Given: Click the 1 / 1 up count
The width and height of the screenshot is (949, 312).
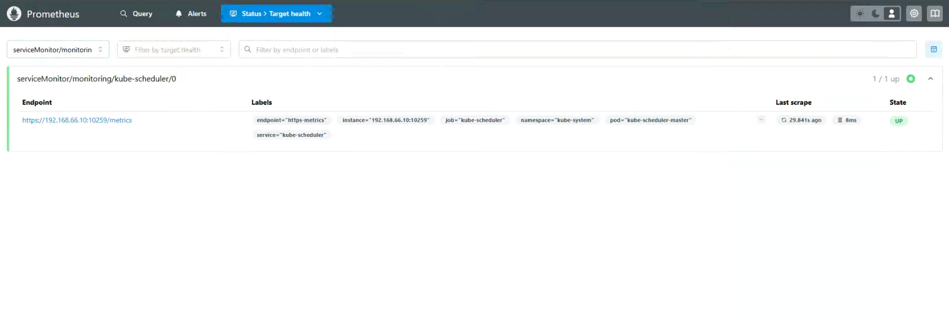Looking at the screenshot, I should tap(886, 79).
